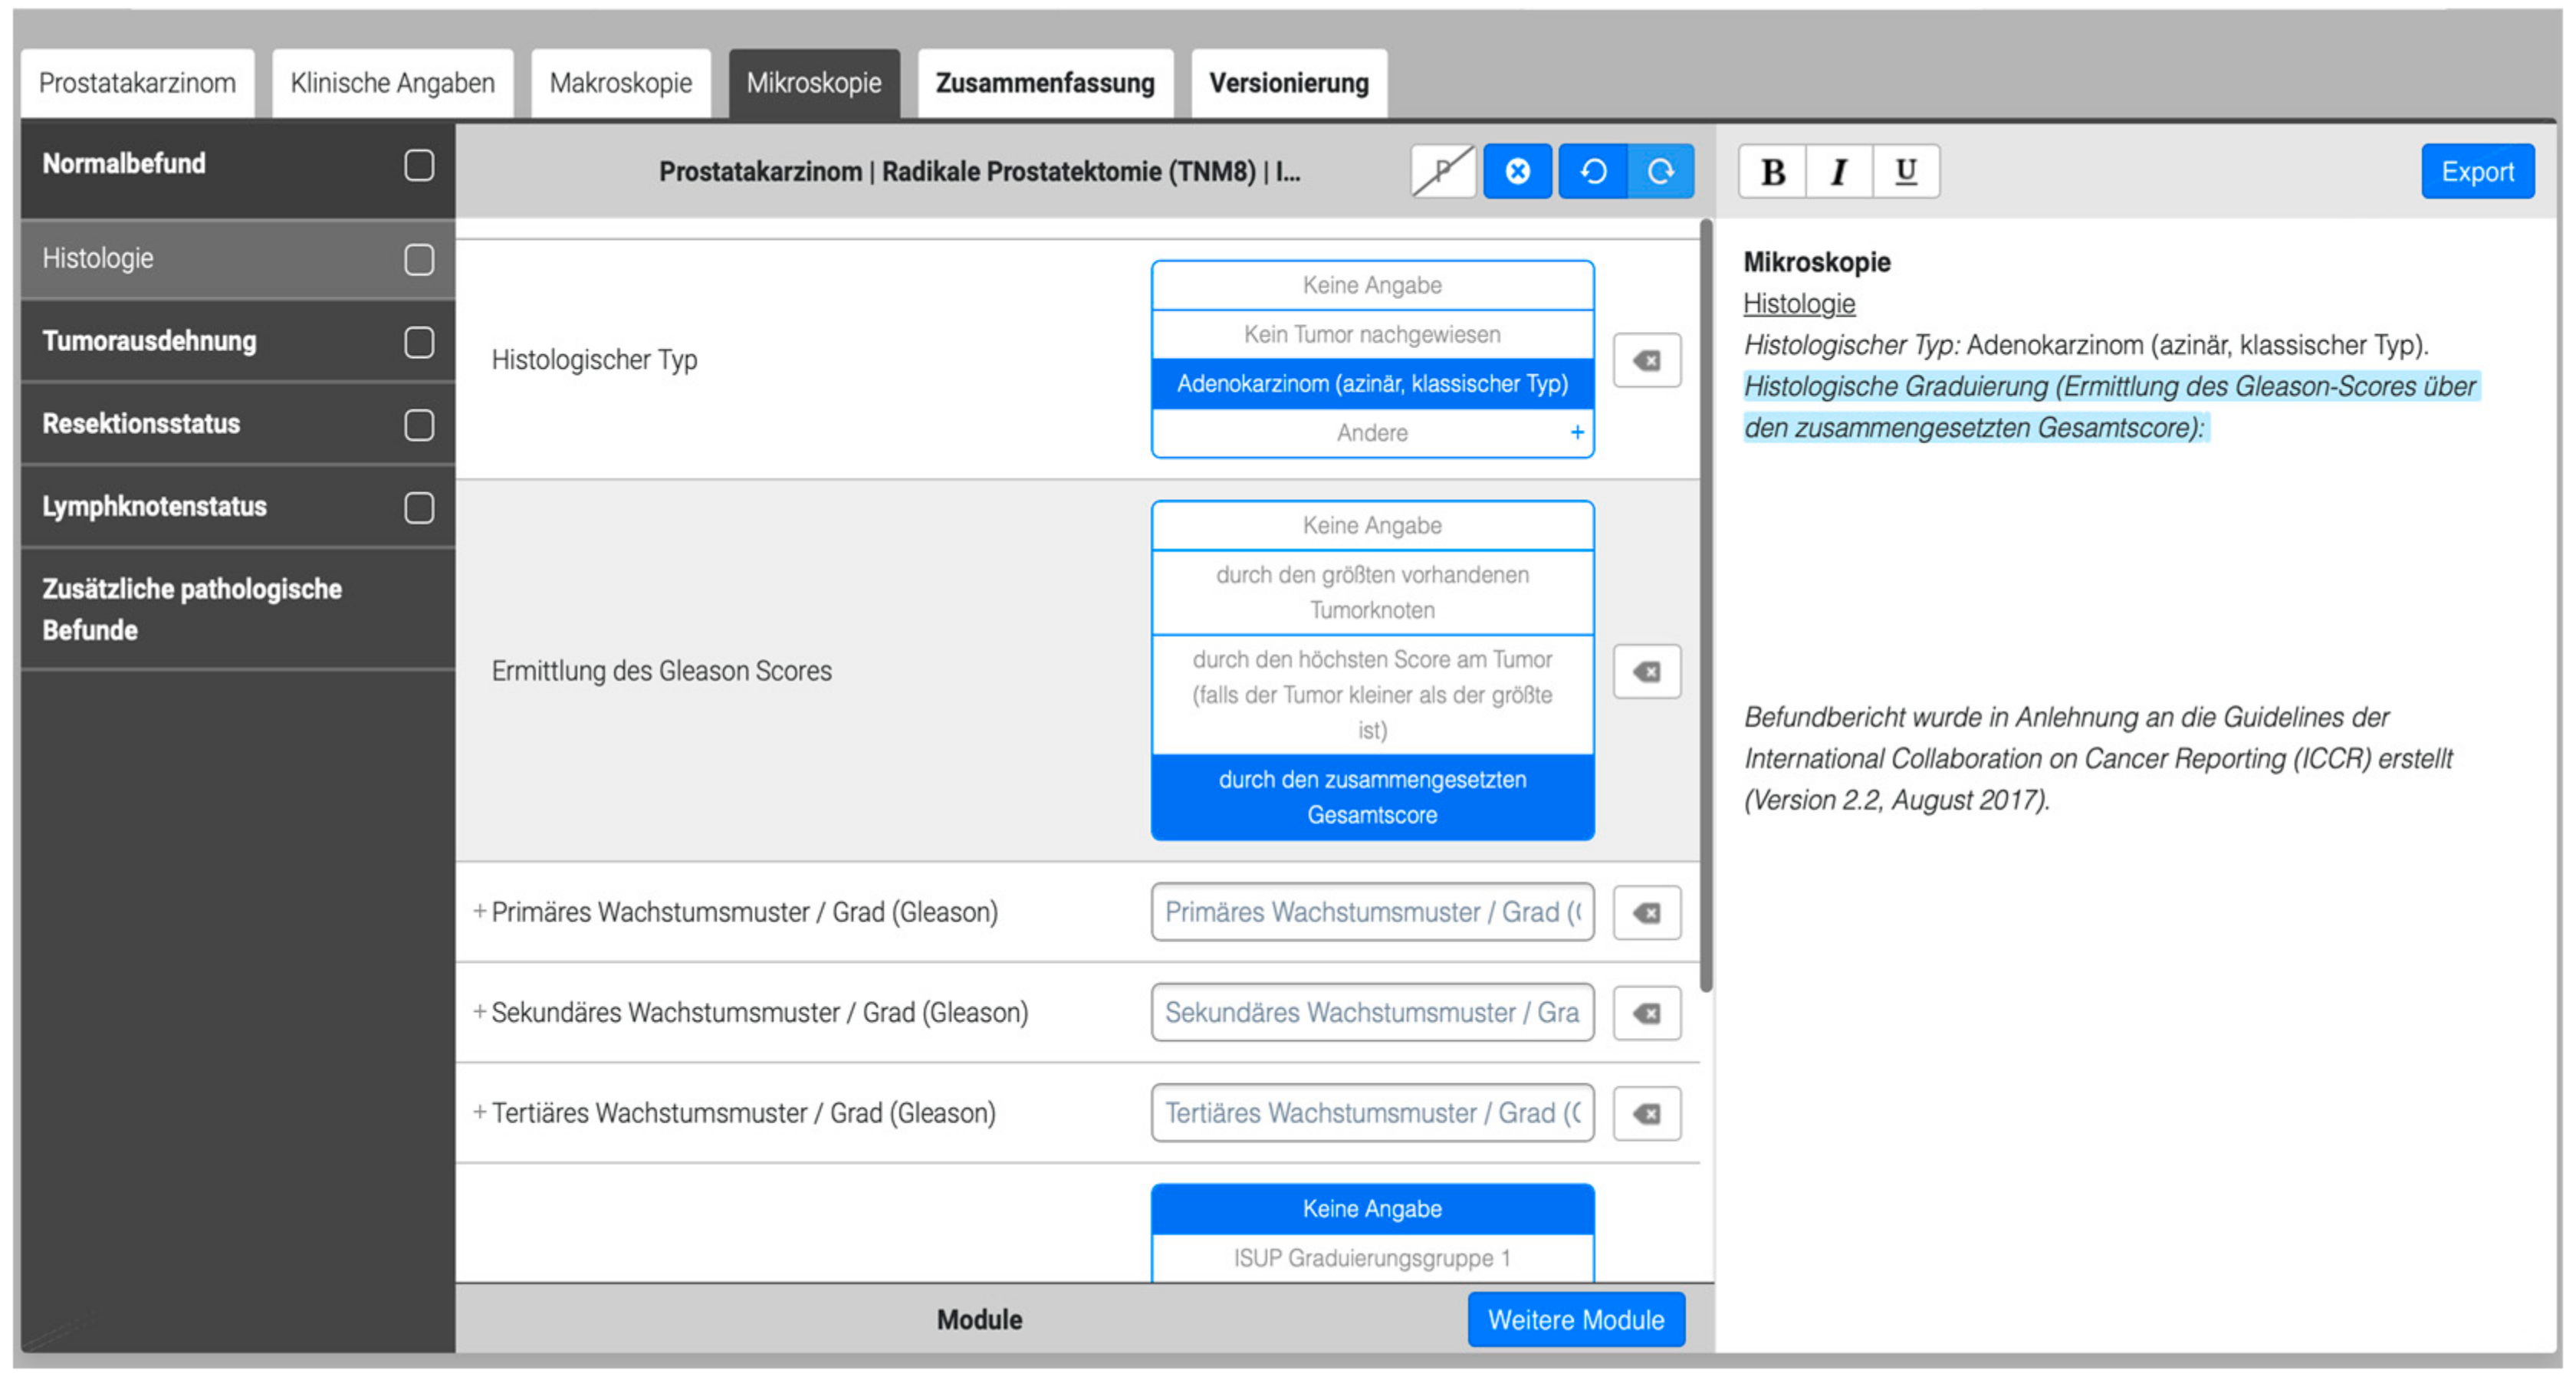This screenshot has width=2576, height=1380.
Task: Click the Weitere Module button
Action: pos(1575,1319)
